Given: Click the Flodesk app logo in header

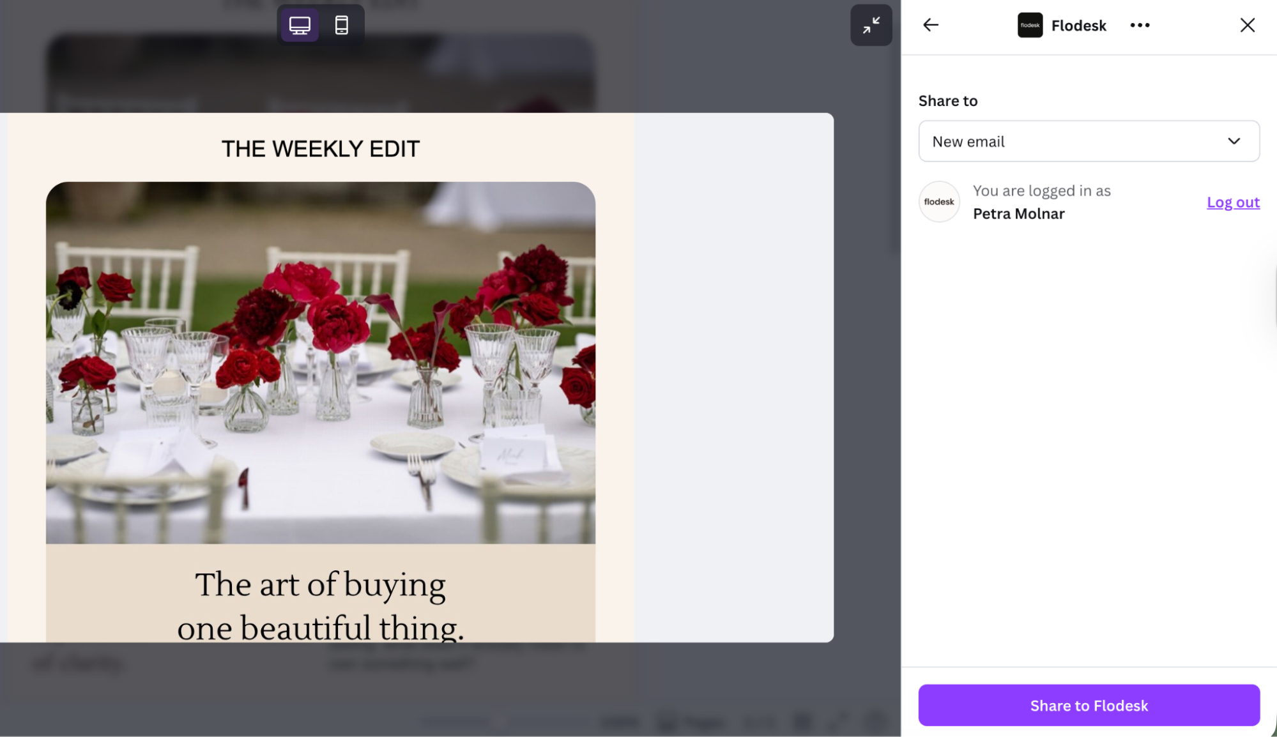Looking at the screenshot, I should pos(1030,26).
